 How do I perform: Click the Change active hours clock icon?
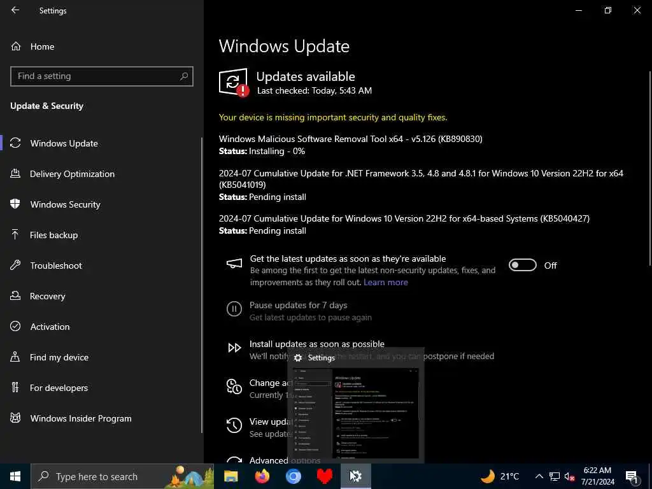tap(234, 386)
